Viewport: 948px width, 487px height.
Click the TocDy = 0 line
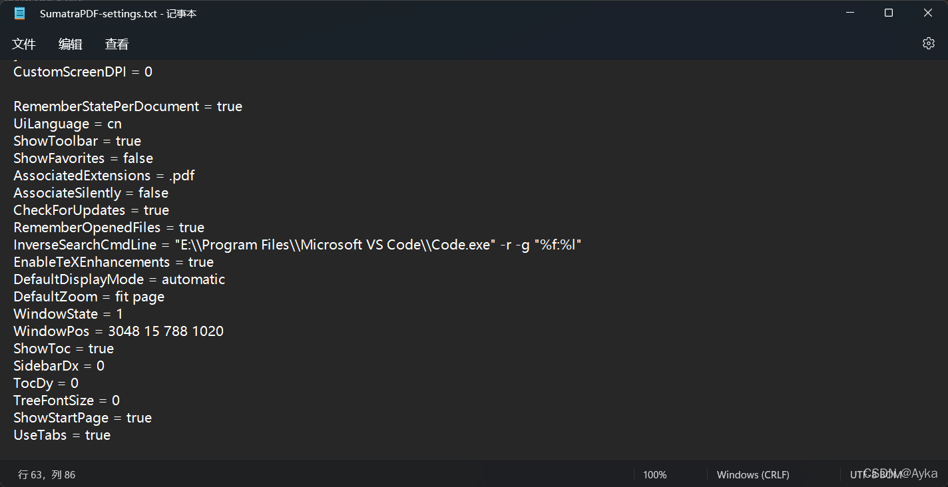click(46, 383)
